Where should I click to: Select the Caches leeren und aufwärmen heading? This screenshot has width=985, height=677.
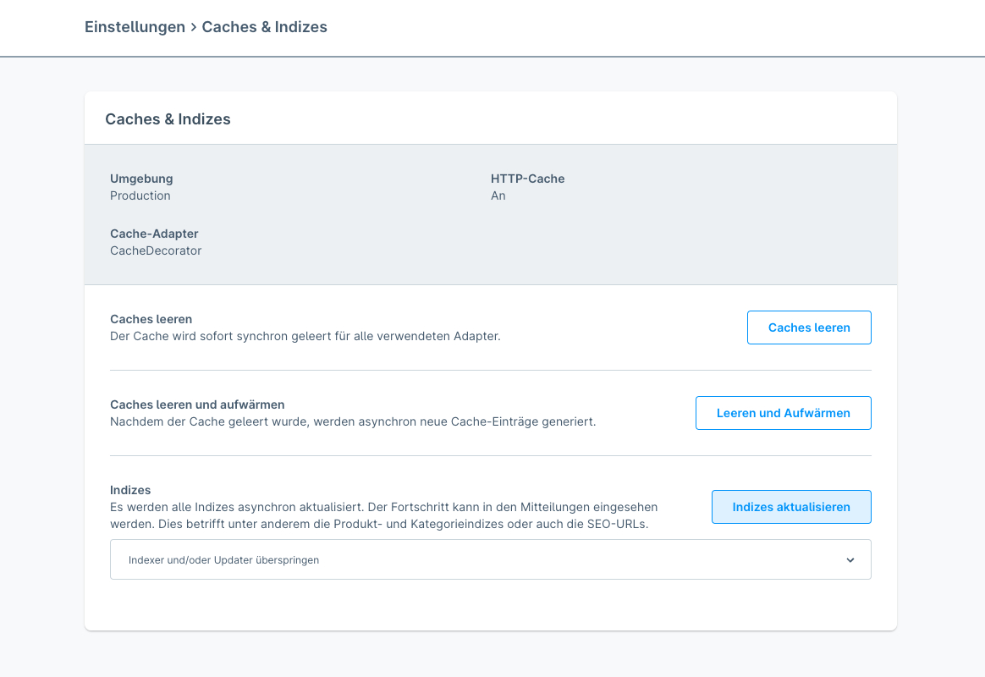197,405
